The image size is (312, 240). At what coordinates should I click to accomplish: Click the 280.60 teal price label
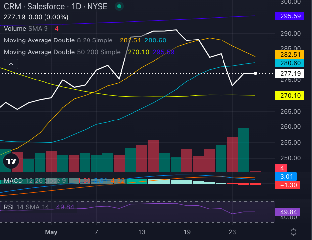(x=290, y=63)
